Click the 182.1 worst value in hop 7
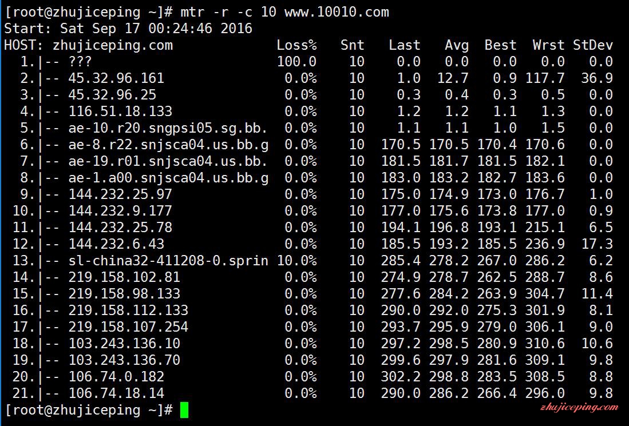629x426 pixels. (x=545, y=161)
